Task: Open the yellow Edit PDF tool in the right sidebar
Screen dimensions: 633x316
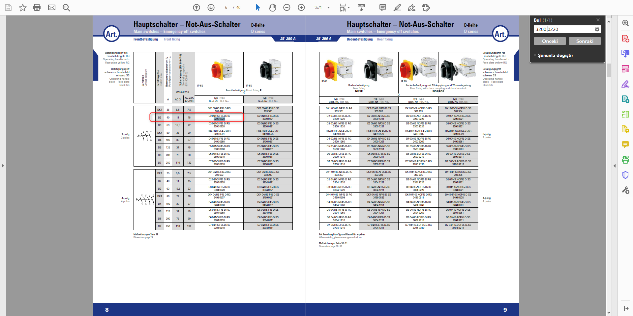Action: [x=625, y=129]
